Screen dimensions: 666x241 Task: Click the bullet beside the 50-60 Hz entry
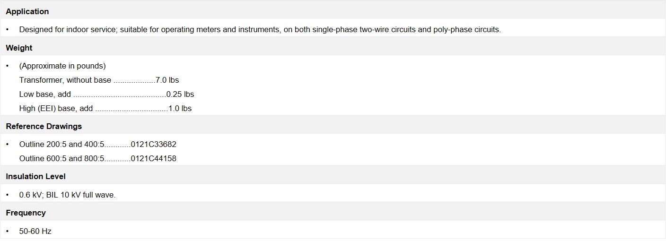pyautogui.click(x=8, y=231)
